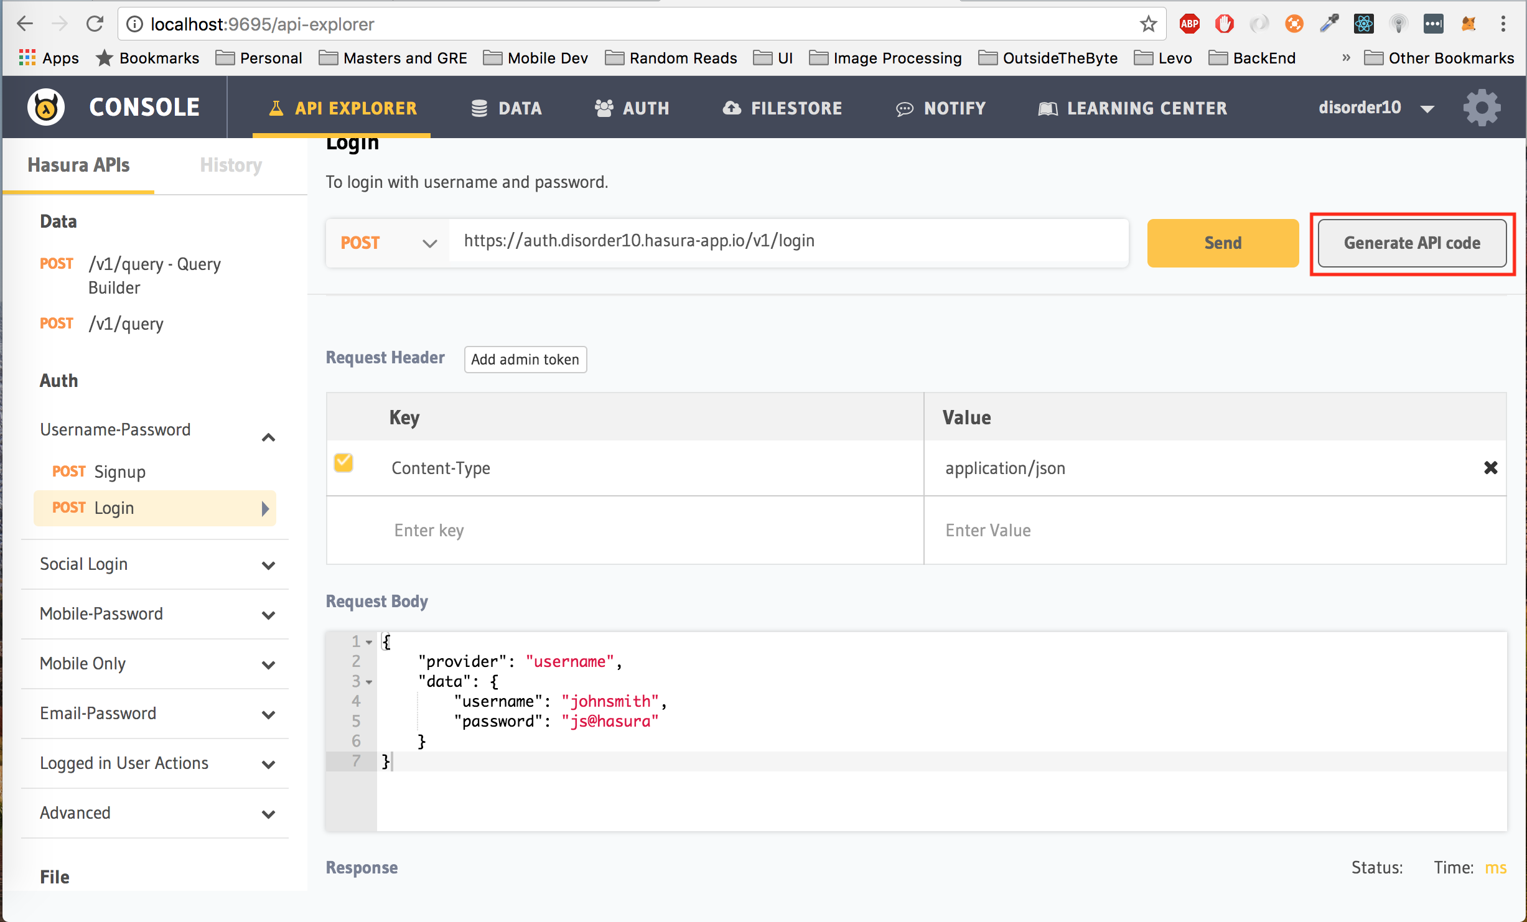Viewport: 1527px width, 922px height.
Task: Open the Image Processing bookmark folder
Action: 885,58
